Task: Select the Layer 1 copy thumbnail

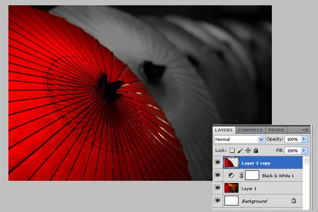Action: click(232, 163)
